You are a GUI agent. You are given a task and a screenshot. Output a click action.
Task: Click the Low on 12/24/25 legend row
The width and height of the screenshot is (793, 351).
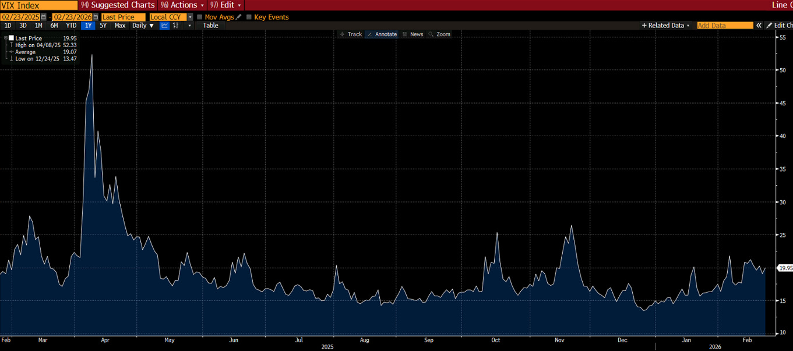click(x=44, y=59)
